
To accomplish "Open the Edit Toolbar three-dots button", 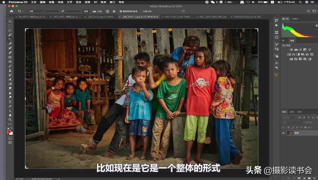I will [10, 124].
